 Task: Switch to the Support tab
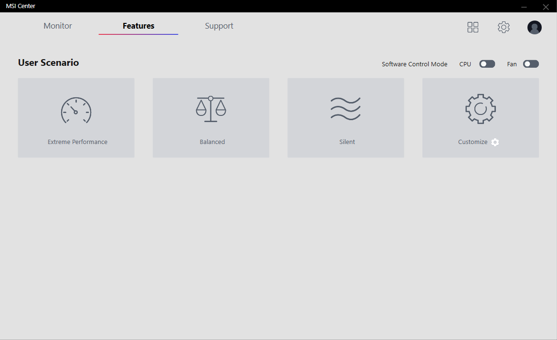(219, 26)
